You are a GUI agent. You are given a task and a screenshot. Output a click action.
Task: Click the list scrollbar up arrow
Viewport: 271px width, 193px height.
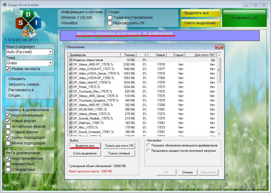[219, 55]
